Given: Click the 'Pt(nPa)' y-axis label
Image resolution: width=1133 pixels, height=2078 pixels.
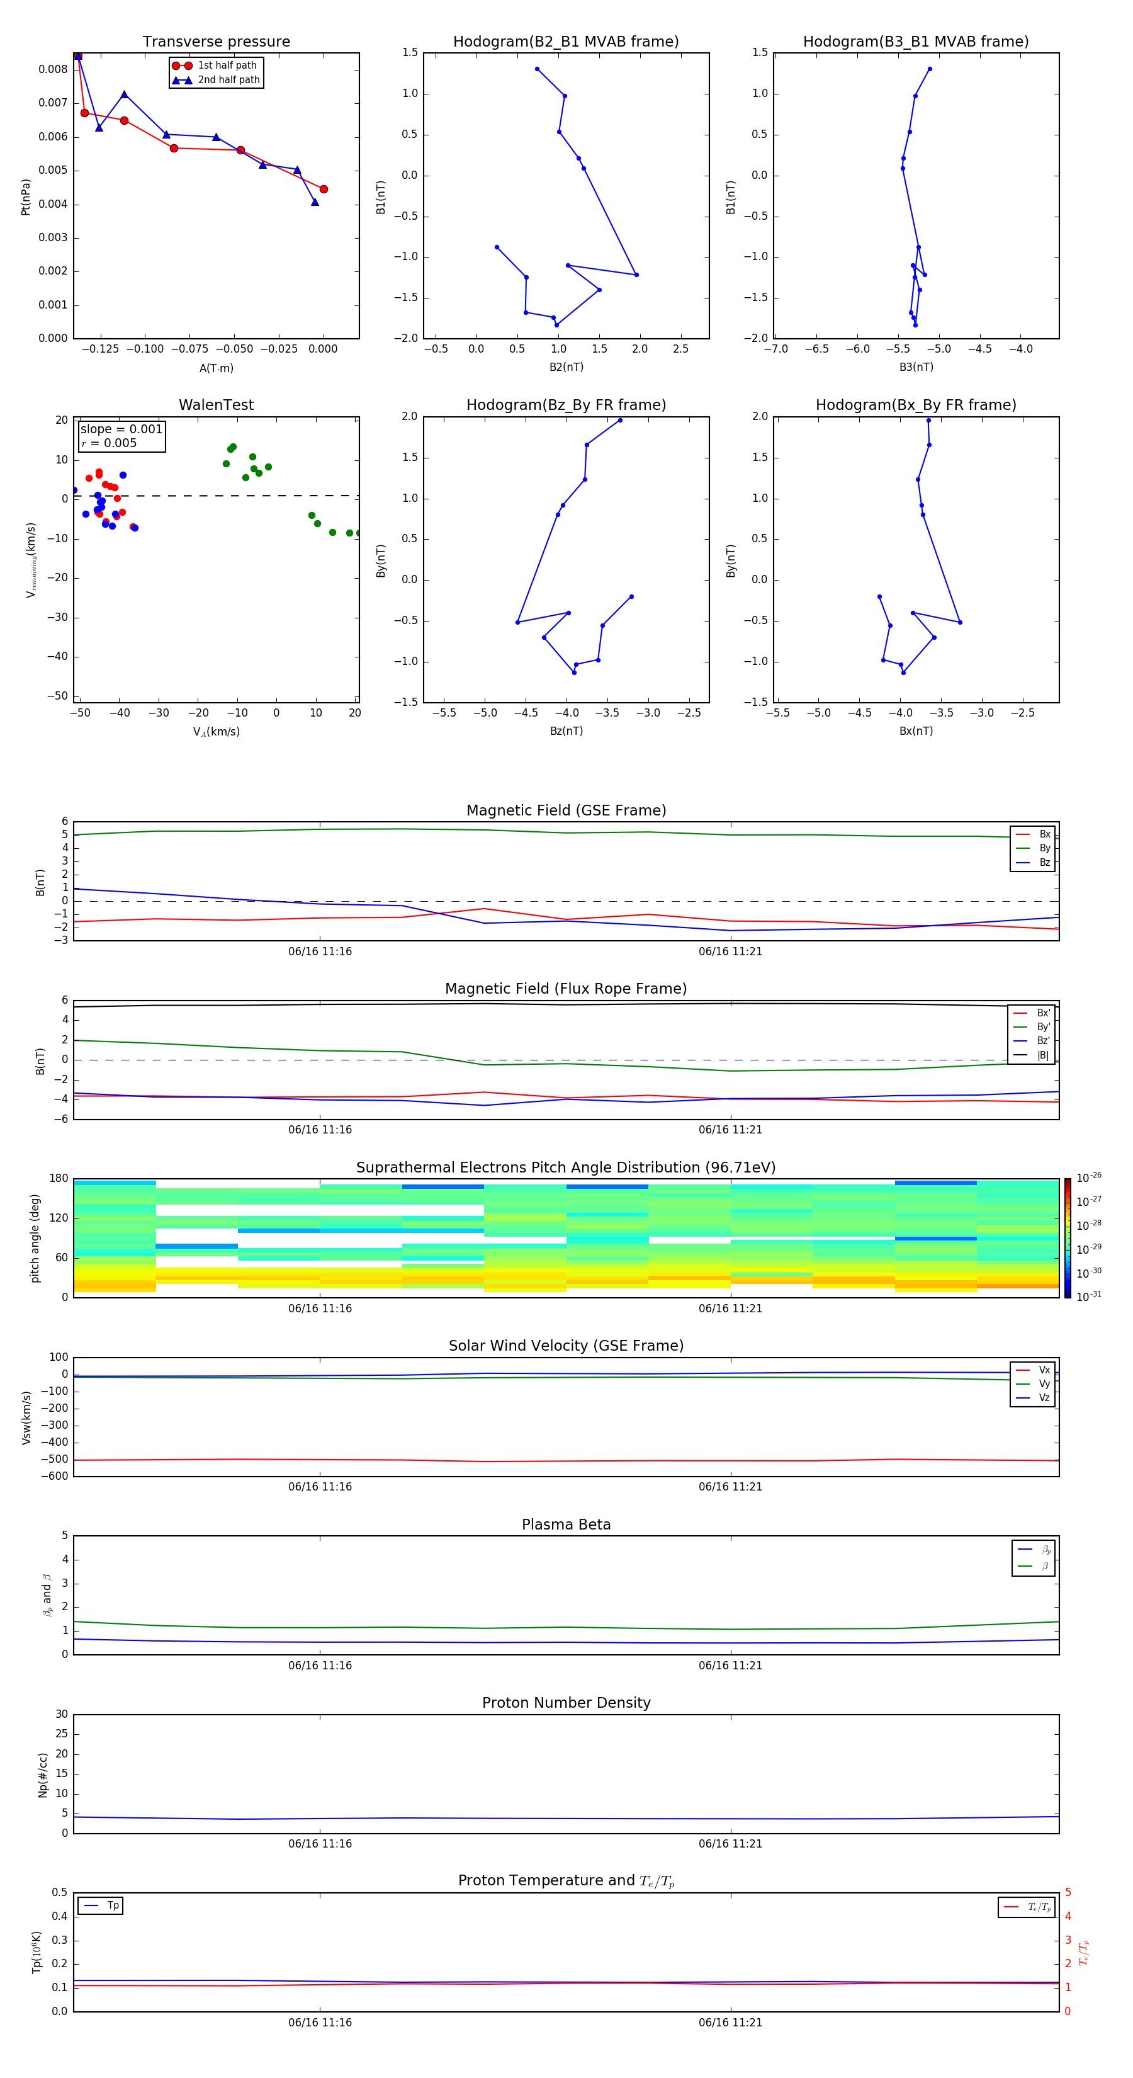Looking at the screenshot, I should pos(25,196).
